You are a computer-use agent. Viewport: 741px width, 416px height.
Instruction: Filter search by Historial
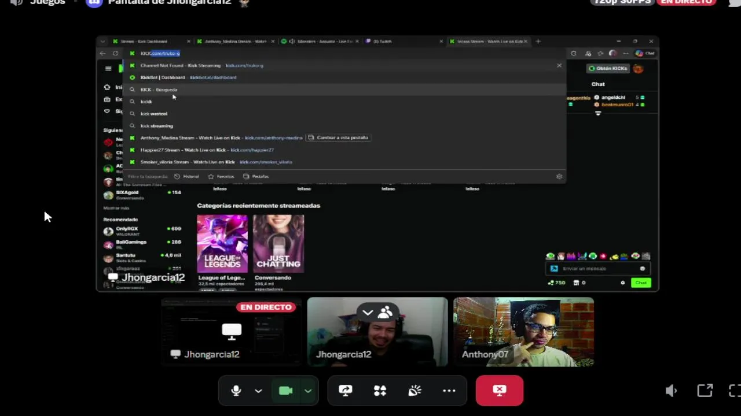point(187,176)
